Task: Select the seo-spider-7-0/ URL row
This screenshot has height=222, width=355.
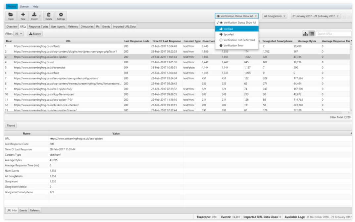Action: (x=177, y=100)
